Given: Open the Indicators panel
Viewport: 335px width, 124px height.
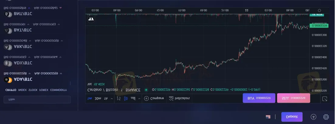Looking at the screenshot, I should point(179,98).
